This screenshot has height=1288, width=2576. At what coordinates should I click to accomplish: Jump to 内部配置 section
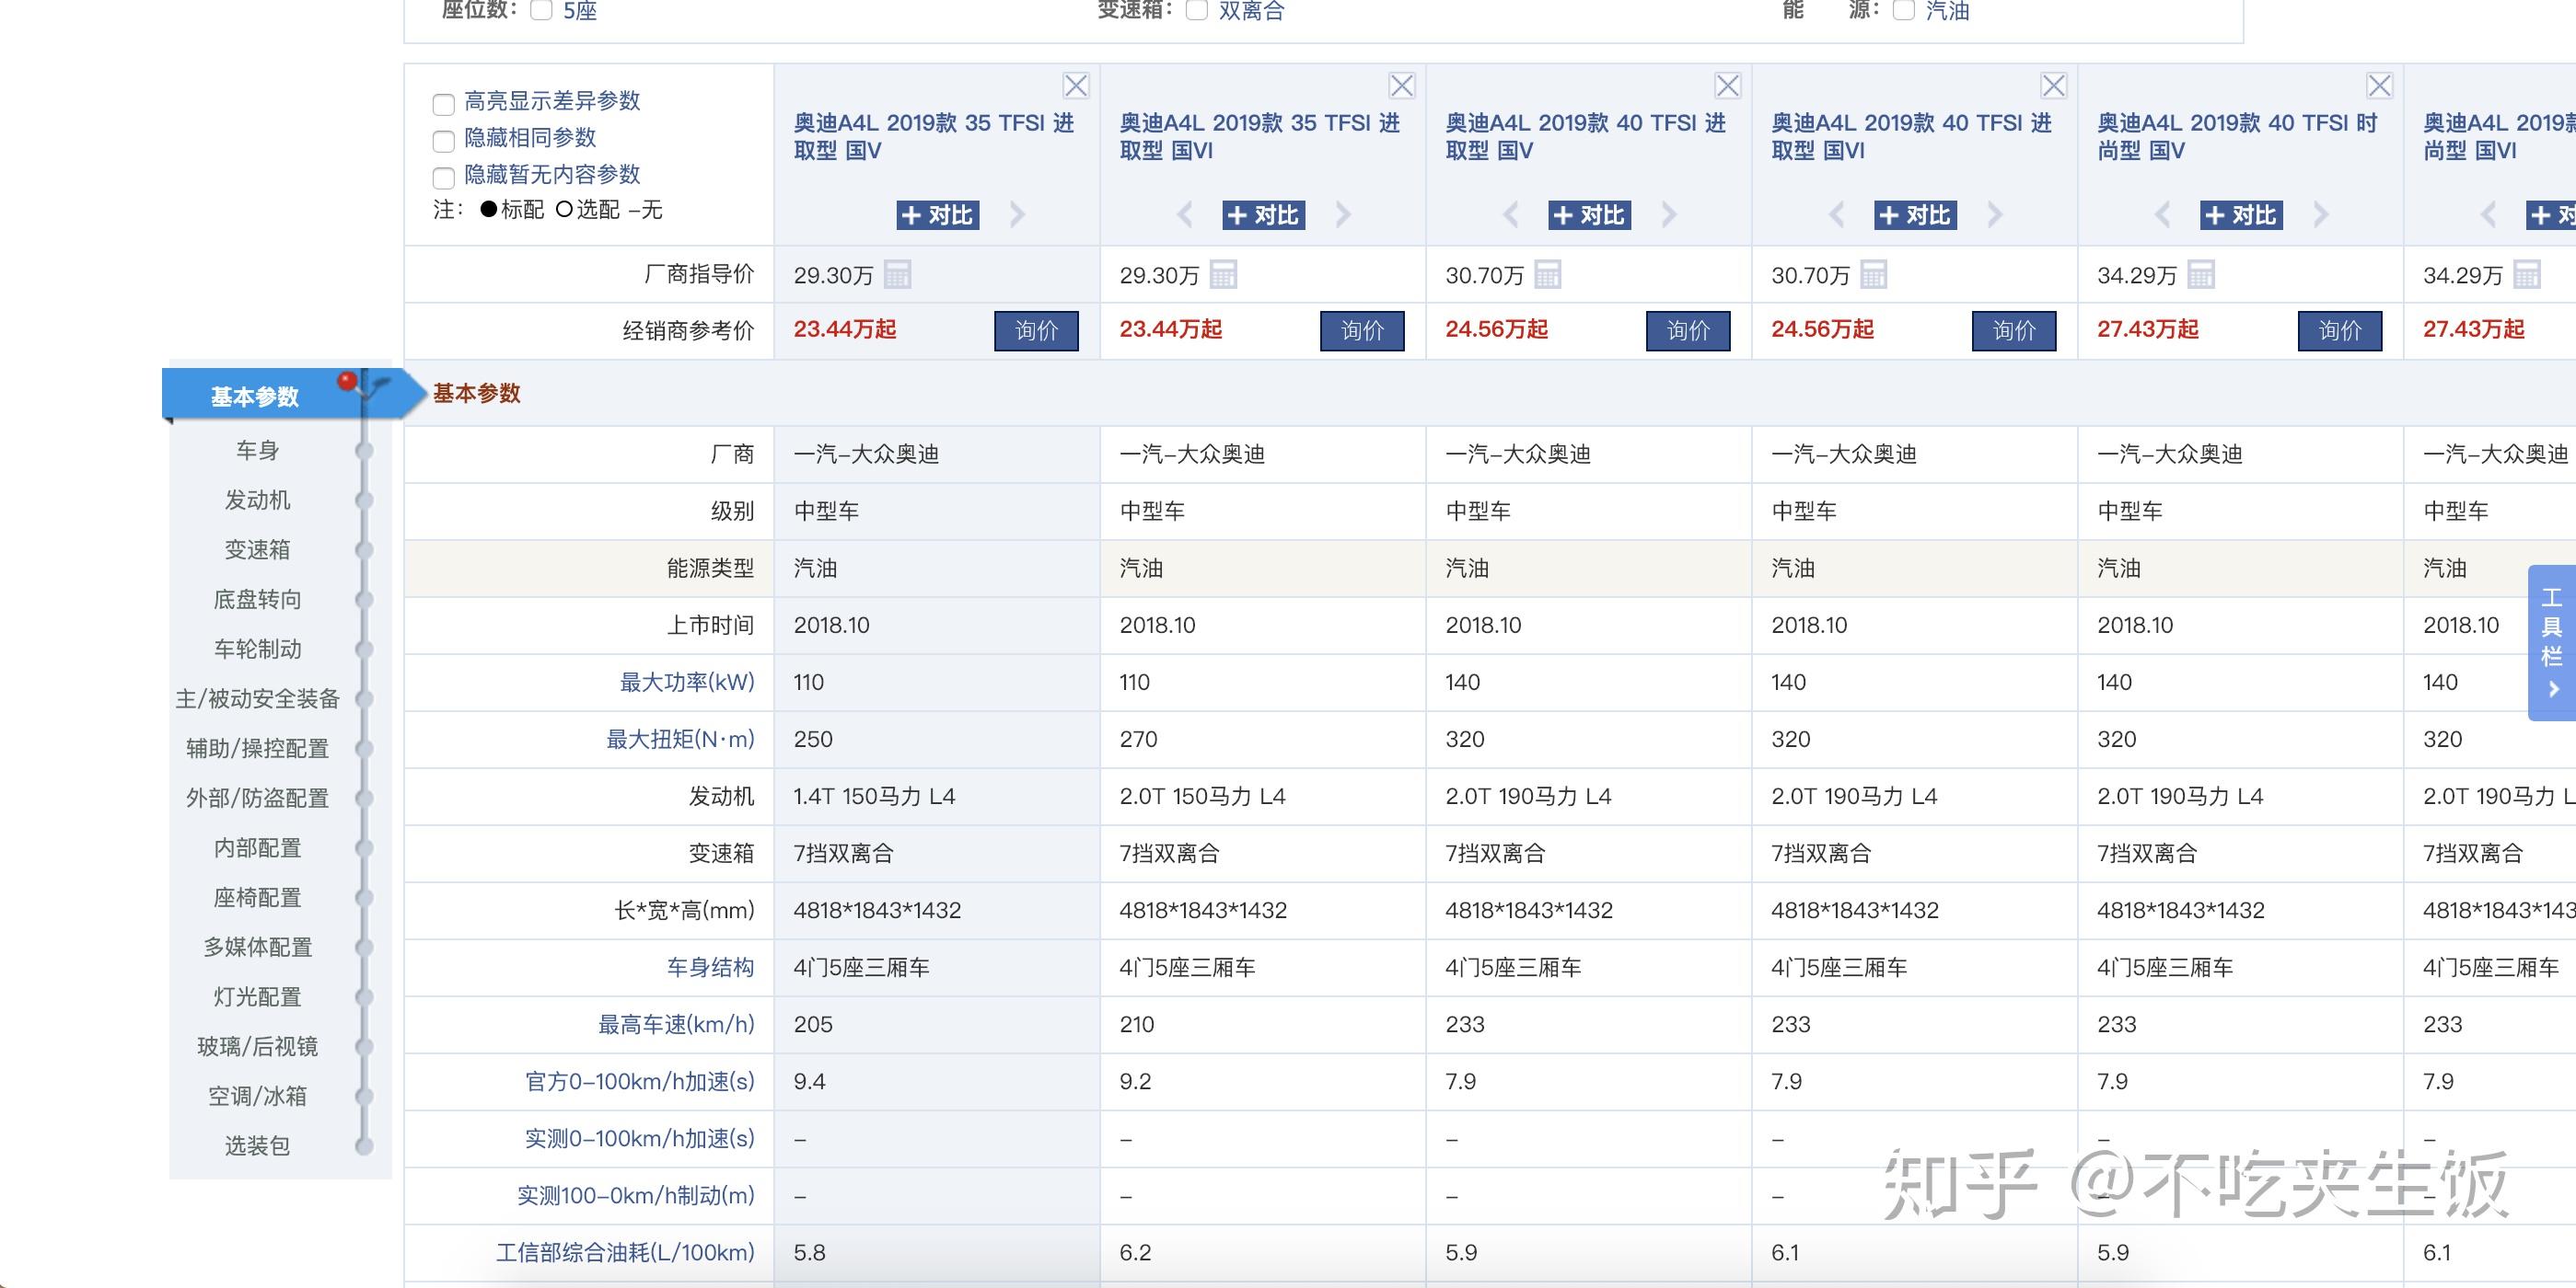(x=257, y=848)
